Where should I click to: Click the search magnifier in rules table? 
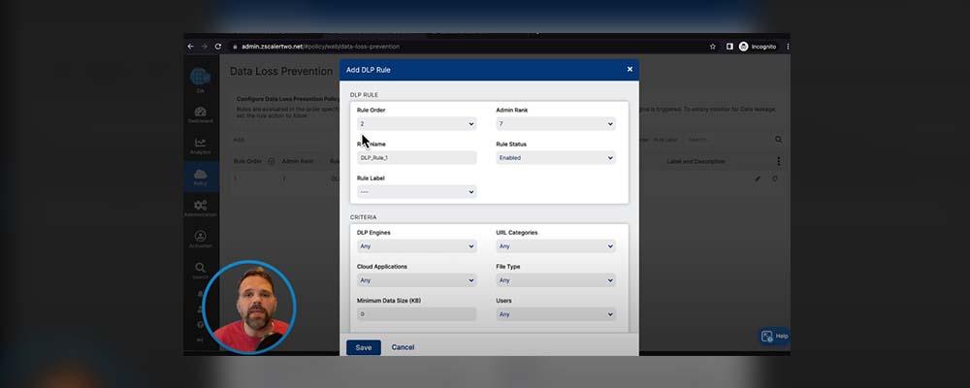click(778, 140)
